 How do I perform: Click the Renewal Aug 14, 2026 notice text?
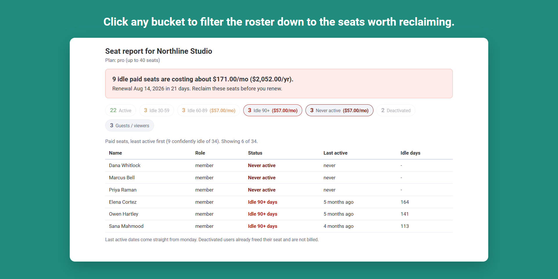197,89
